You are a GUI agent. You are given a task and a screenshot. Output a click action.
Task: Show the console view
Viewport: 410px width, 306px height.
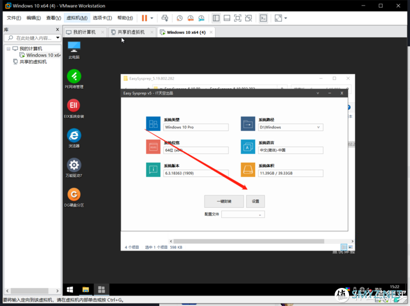263,18
